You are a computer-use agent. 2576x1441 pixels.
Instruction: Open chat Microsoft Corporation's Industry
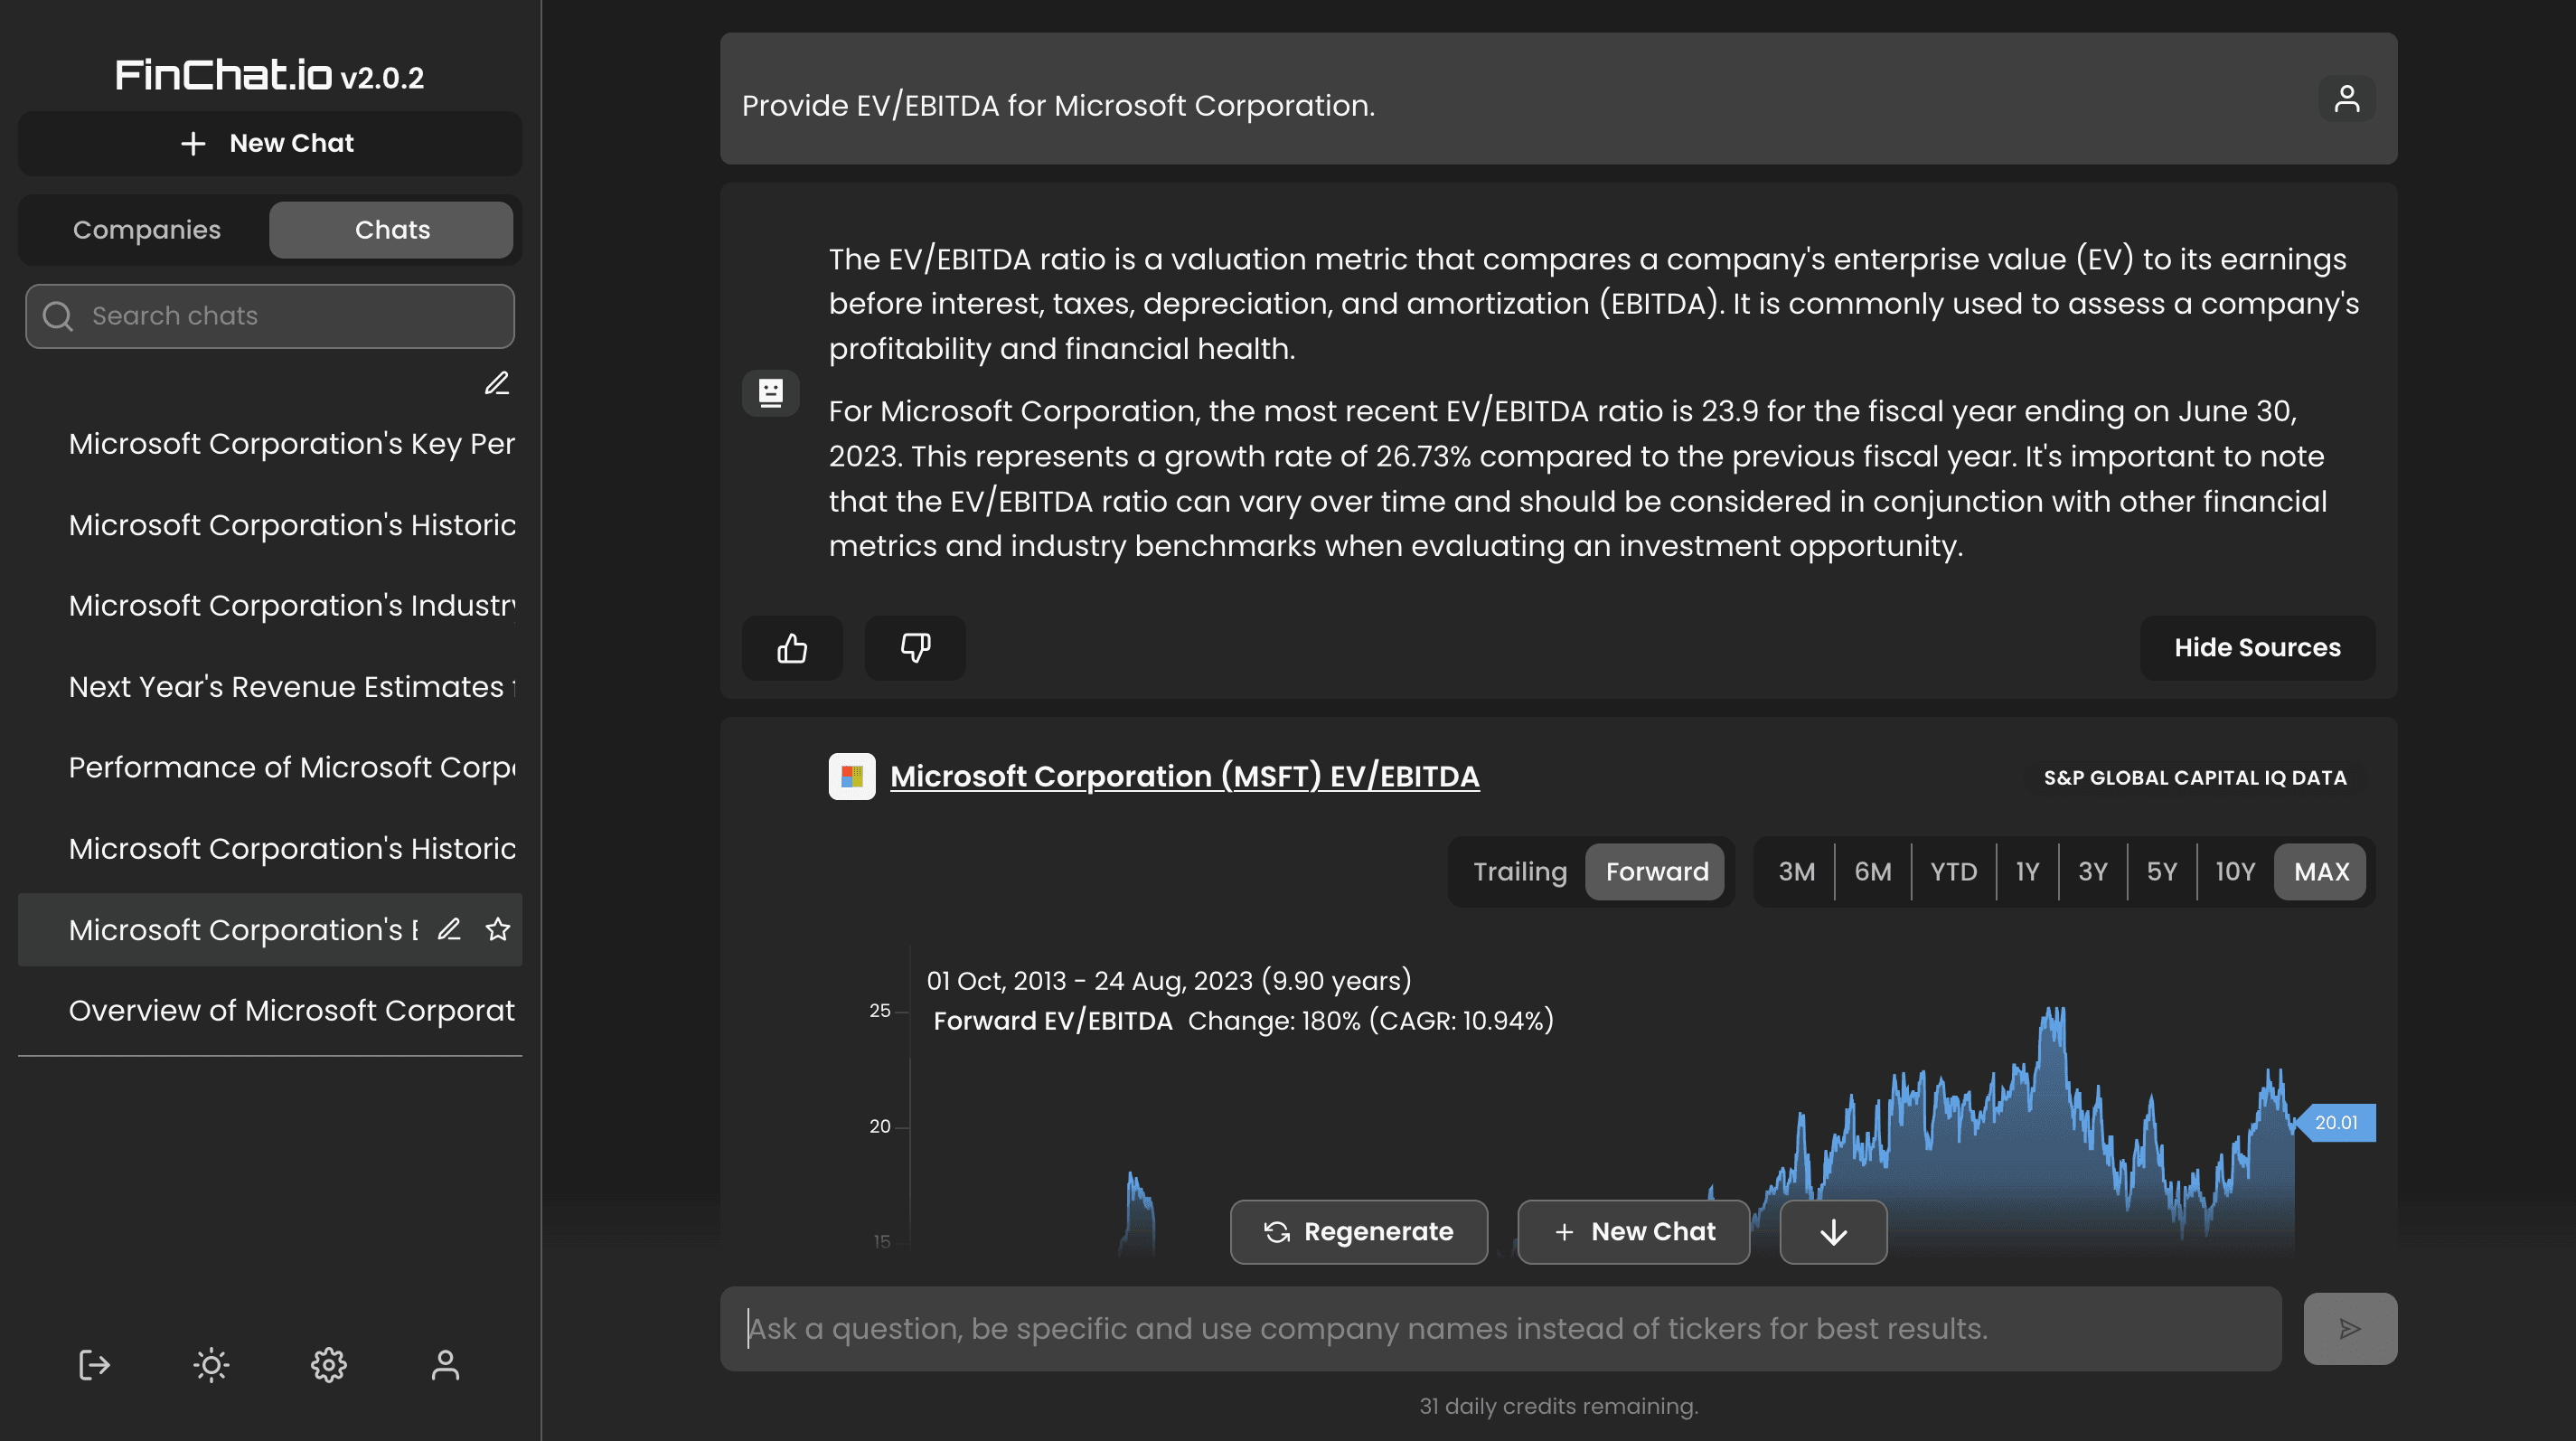click(x=270, y=606)
